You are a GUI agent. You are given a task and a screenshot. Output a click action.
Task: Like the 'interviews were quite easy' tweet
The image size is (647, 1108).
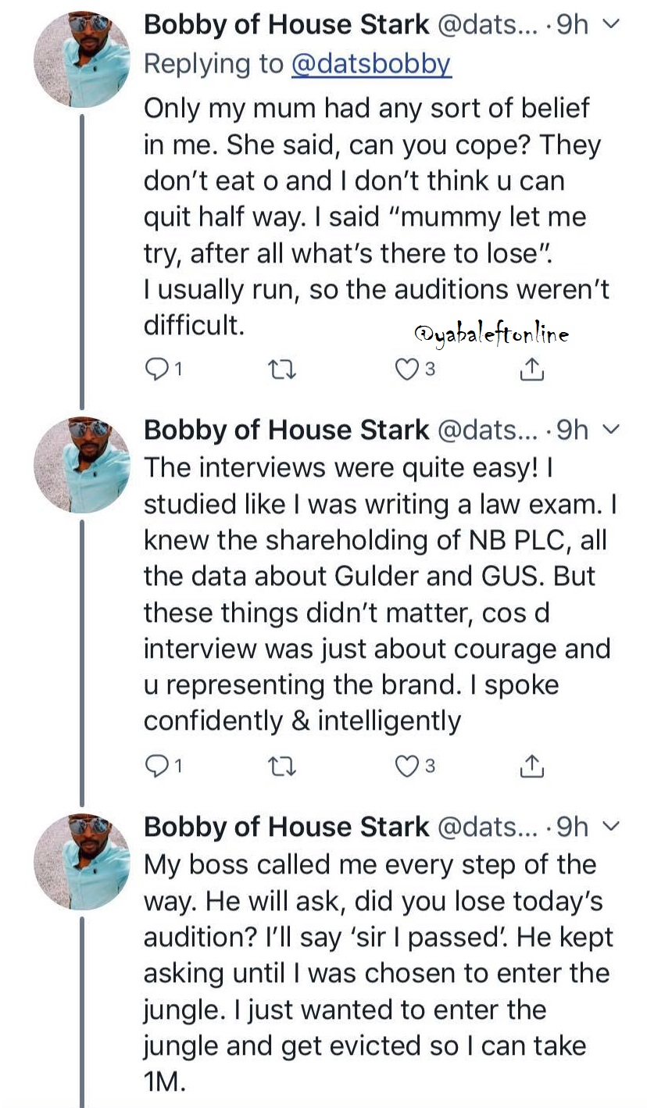coord(406,767)
